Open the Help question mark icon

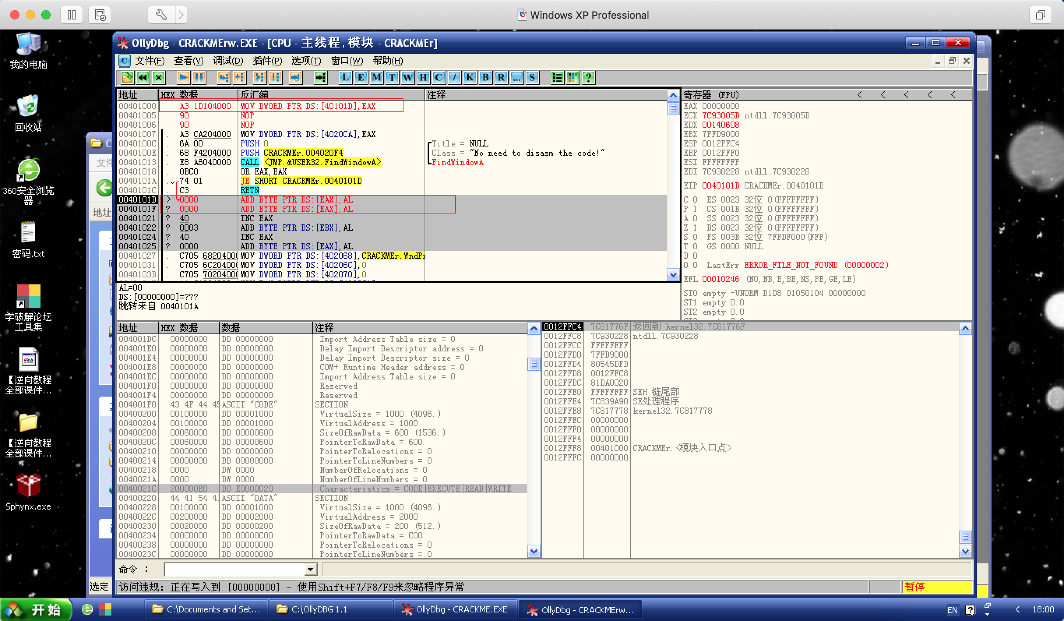(588, 77)
